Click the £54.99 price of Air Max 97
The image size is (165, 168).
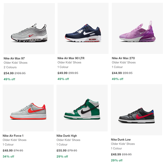coord(9,73)
